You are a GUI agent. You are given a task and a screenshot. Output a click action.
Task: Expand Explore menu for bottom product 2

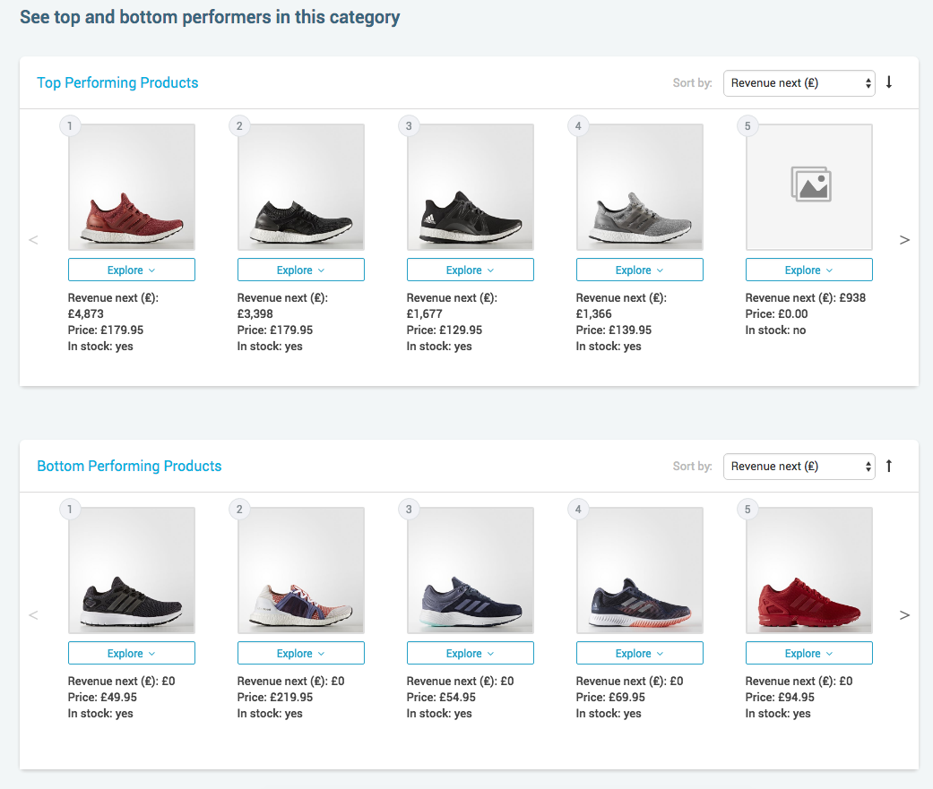click(301, 654)
